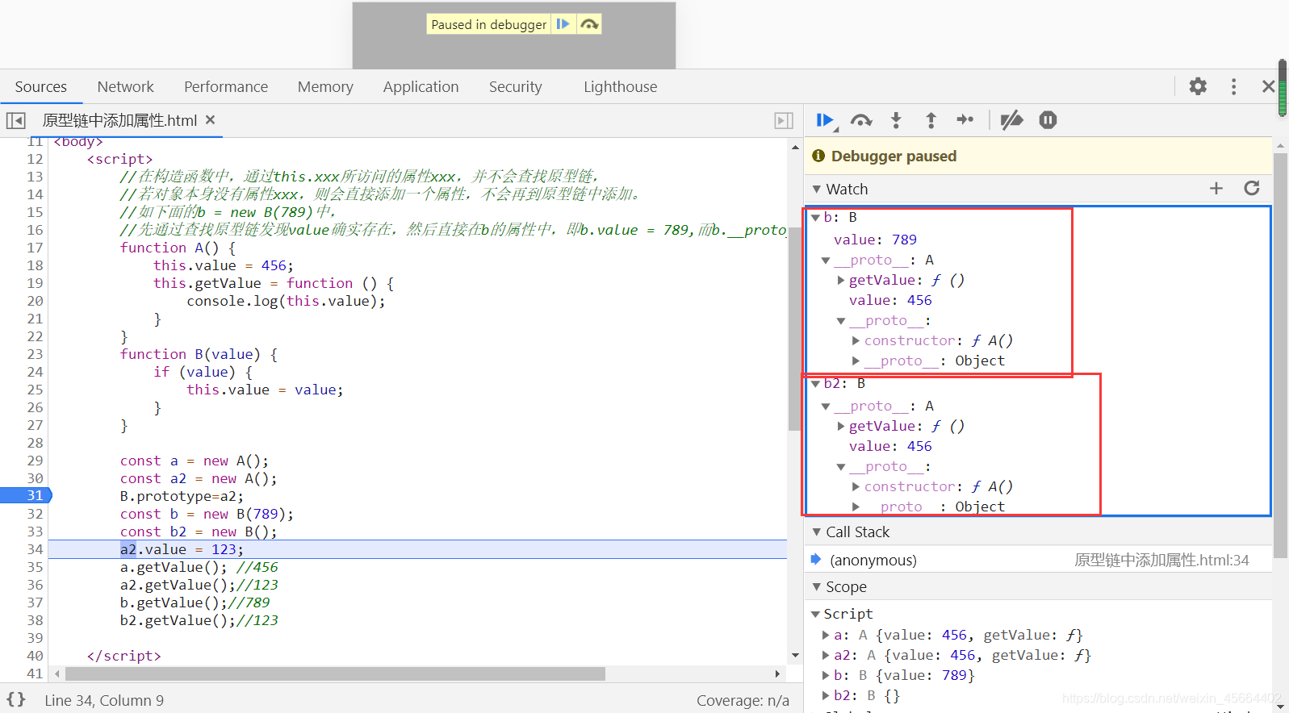Click the Line 34, Column 9 status

point(104,700)
